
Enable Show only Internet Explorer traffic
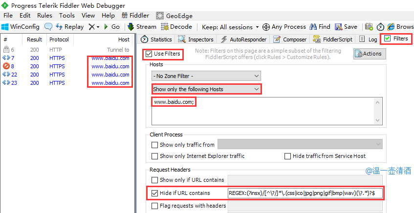[155, 156]
